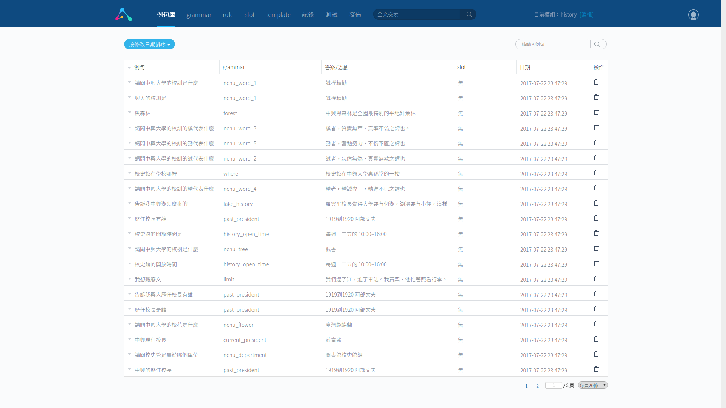Open the template tab
The image size is (726, 408).
coord(278,15)
